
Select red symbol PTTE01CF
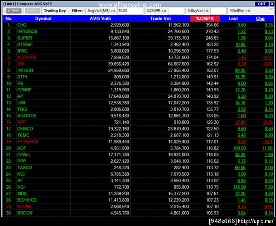pos(28,142)
